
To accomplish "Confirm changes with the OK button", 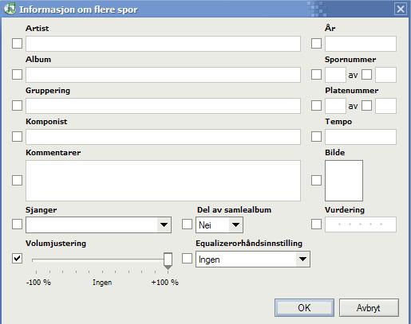I will tap(304, 308).
